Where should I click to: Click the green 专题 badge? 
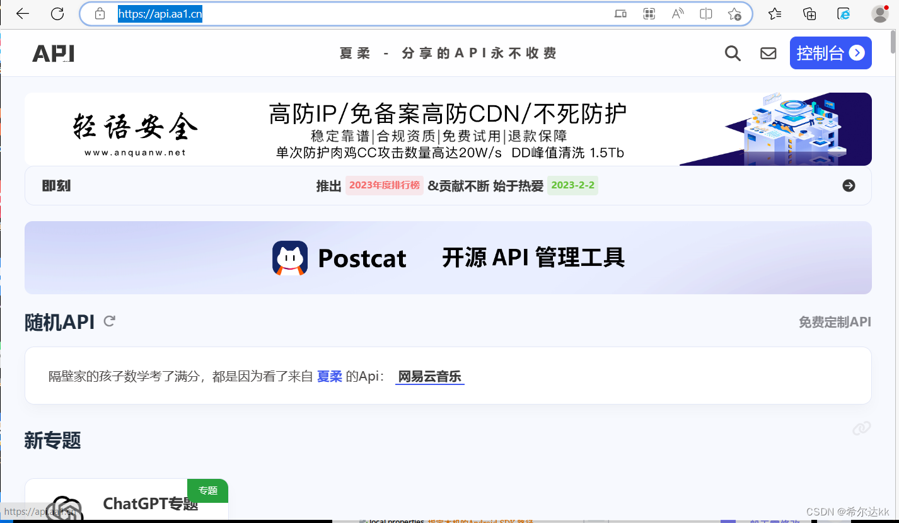point(207,490)
